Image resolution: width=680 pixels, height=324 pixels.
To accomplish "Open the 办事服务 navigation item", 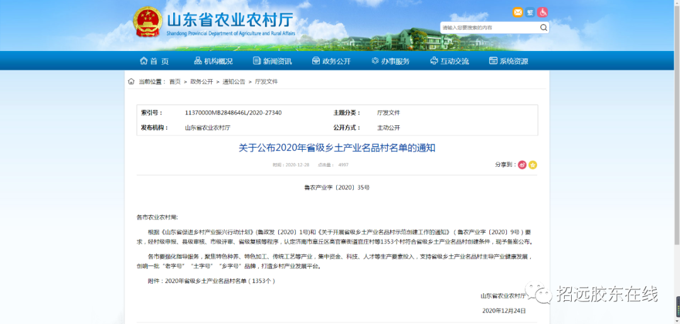I will (390, 61).
